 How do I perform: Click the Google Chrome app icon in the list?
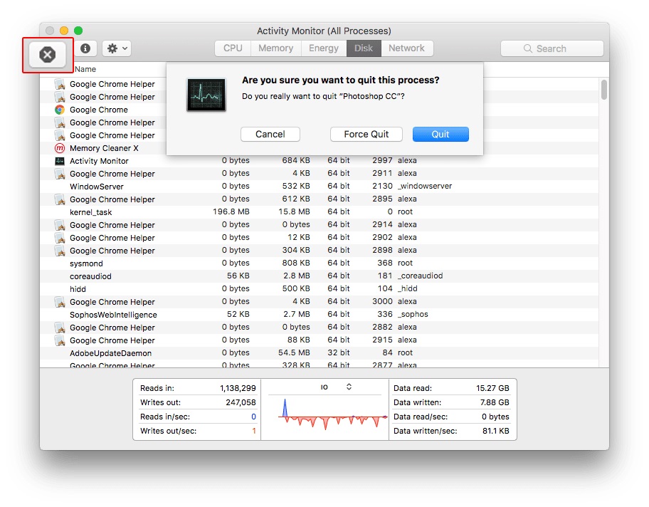tap(60, 110)
